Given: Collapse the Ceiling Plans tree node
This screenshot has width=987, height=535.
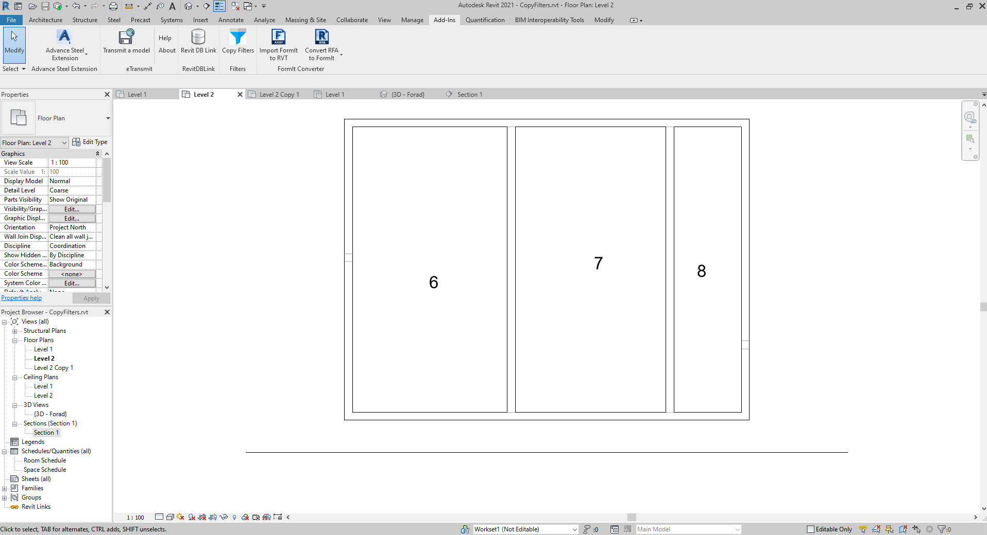Looking at the screenshot, I should pos(15,378).
